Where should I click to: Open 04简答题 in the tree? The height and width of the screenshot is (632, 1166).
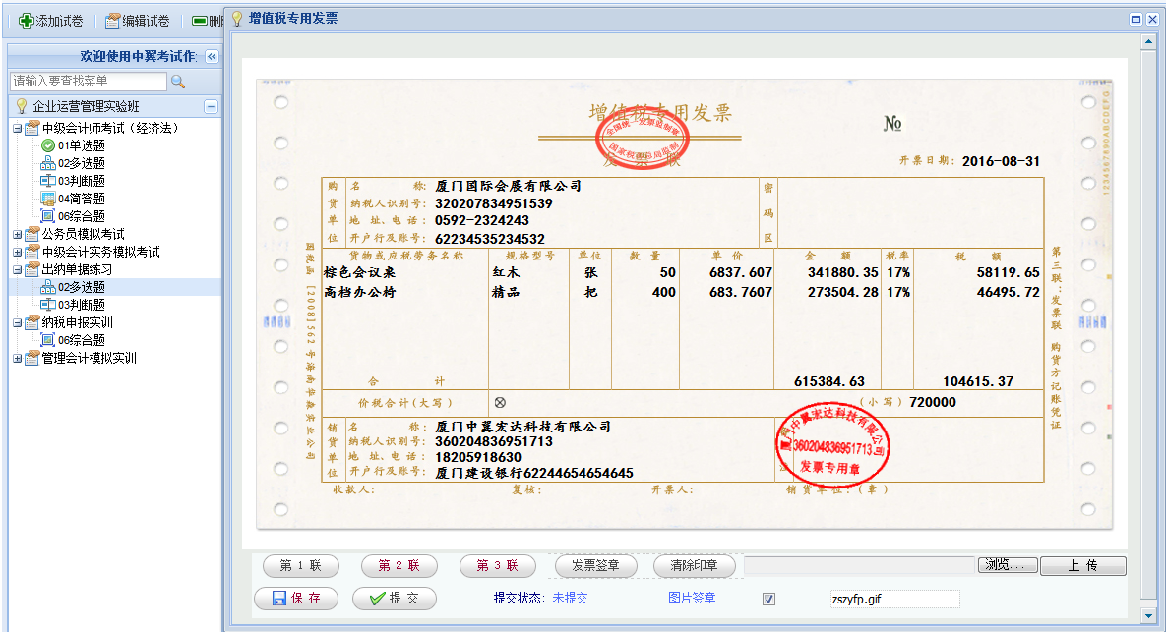tap(82, 199)
